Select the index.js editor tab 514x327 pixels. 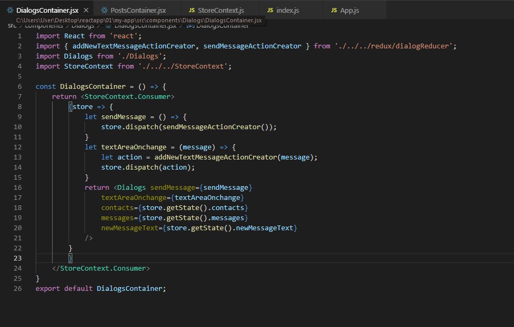(289, 10)
